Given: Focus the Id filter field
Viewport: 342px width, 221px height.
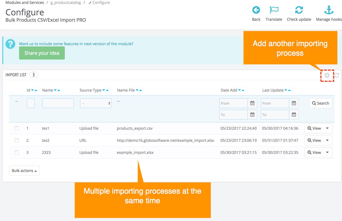Looking at the screenshot, I should (x=30, y=103).
